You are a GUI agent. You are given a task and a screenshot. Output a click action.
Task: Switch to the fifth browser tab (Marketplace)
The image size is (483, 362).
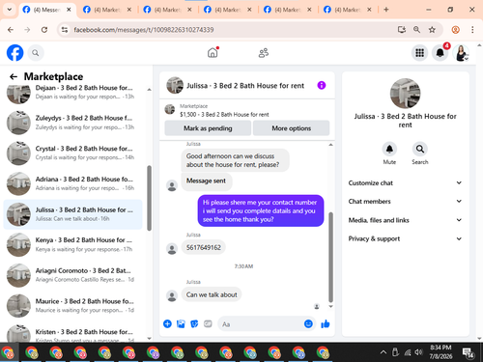pos(288,10)
